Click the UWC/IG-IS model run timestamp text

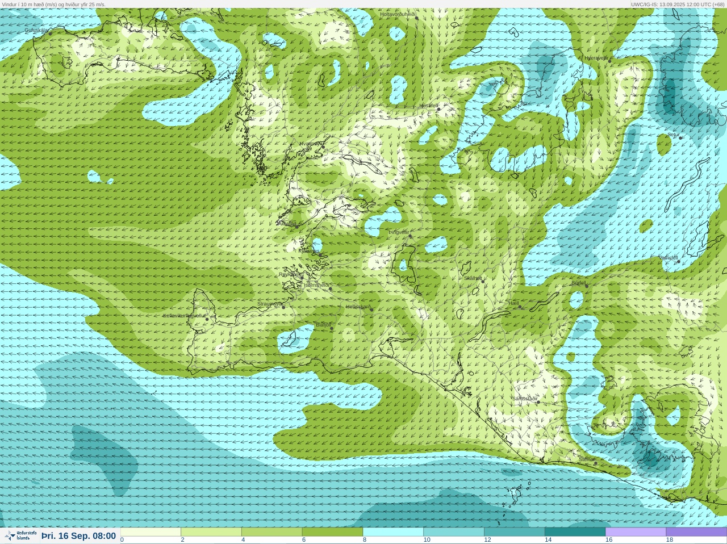tap(677, 4)
